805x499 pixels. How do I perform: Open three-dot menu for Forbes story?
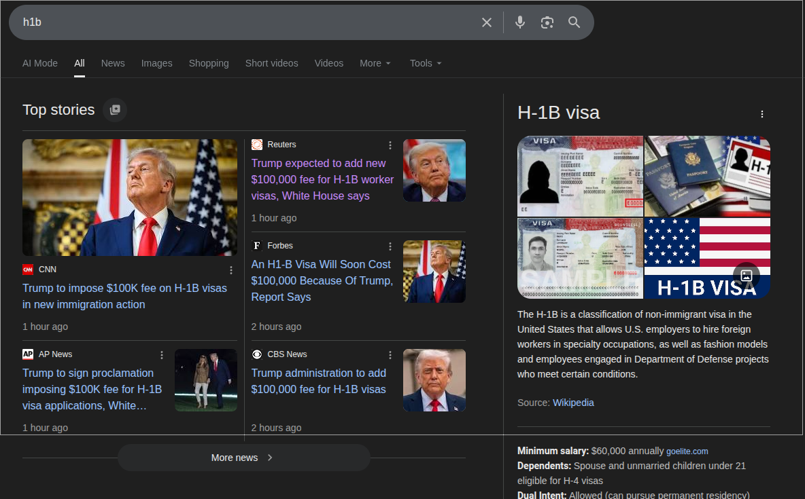[390, 246]
